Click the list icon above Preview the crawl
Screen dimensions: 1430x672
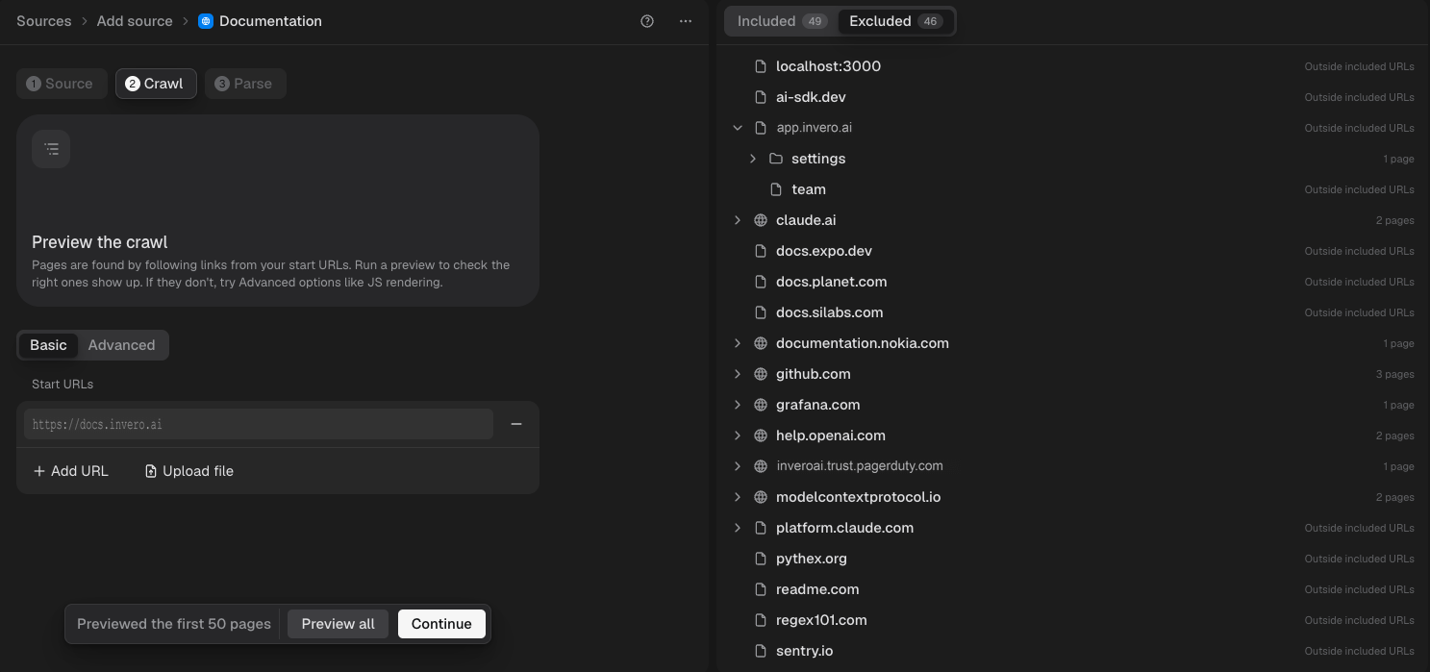51,149
